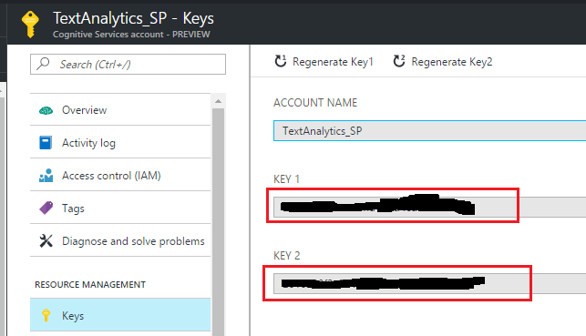This screenshot has width=586, height=336.
Task: Click the Overview brain icon
Action: [x=46, y=110]
